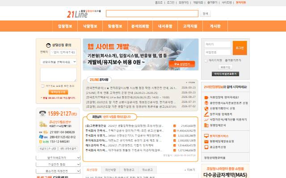The width and height of the screenshot is (286, 178).
Task: Open the 21LINE 추석 연휴 notice
Action: tap(122, 93)
